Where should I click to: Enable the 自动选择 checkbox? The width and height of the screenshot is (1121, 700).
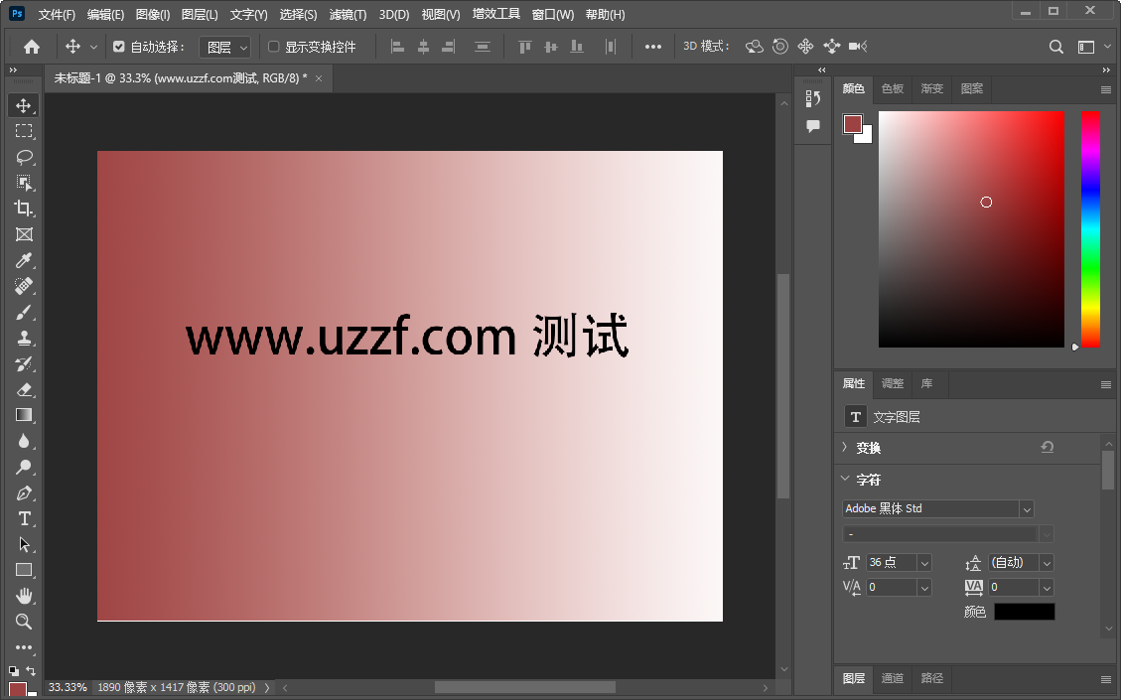pyautogui.click(x=119, y=46)
